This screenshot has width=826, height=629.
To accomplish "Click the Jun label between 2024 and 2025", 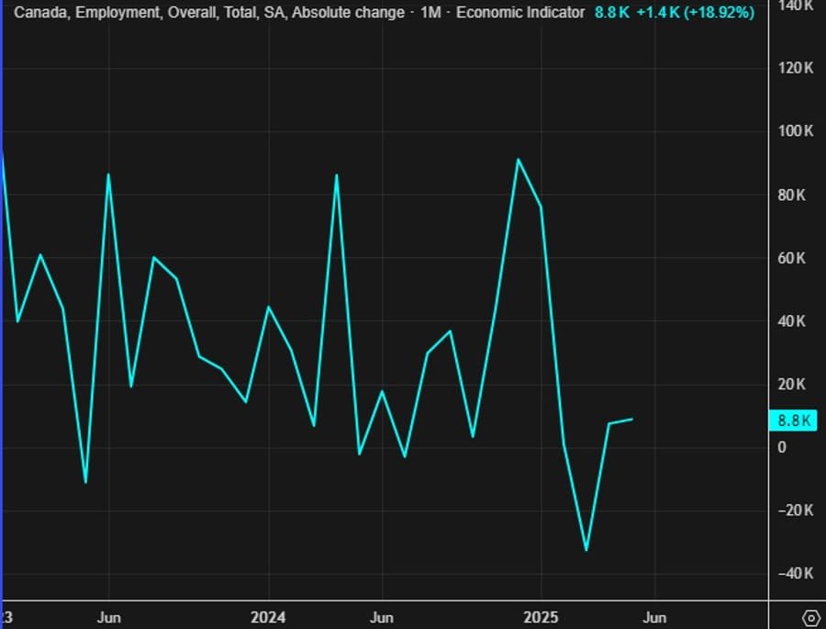I will tap(382, 616).
